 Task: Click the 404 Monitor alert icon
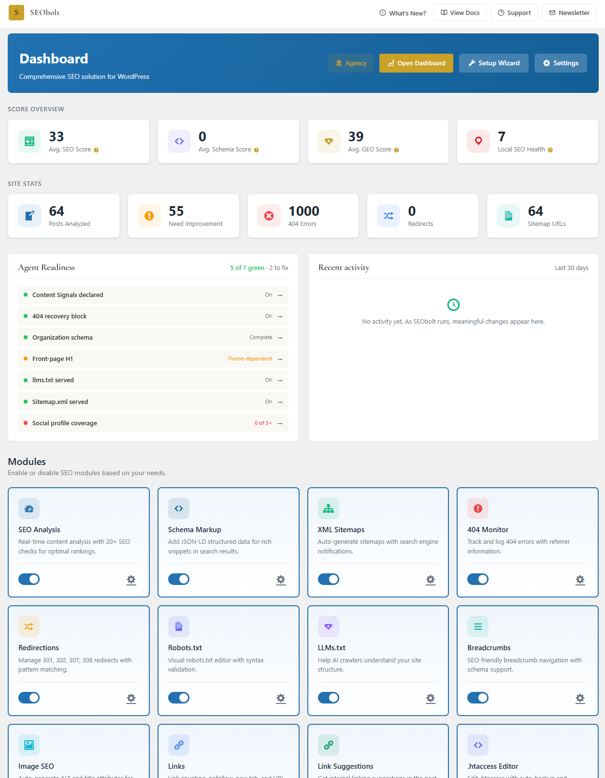click(x=478, y=509)
